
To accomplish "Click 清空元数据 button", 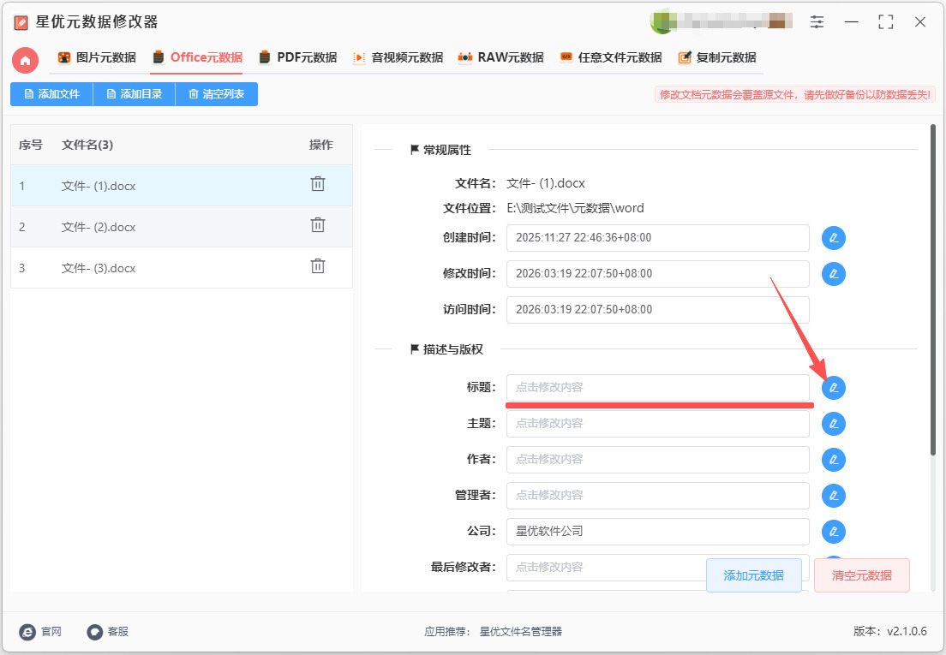I will [x=861, y=575].
